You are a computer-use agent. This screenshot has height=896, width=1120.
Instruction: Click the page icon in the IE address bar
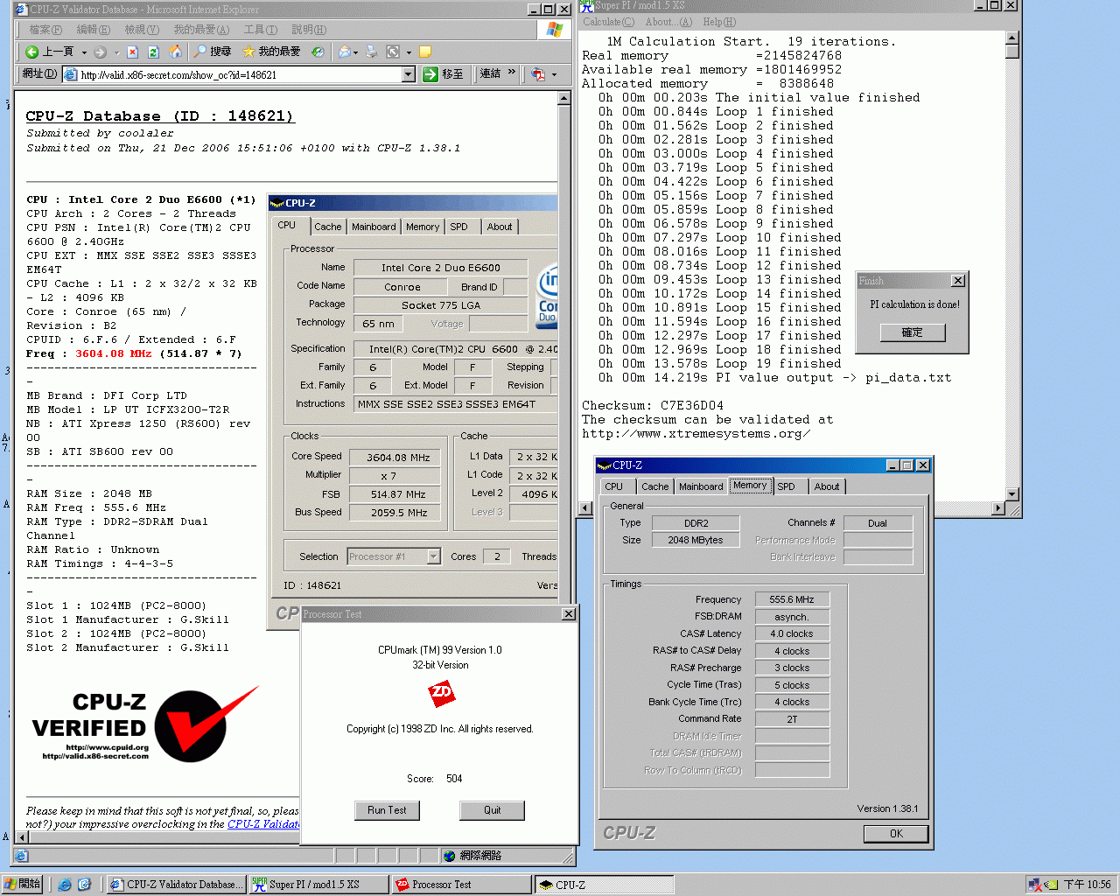[x=71, y=74]
